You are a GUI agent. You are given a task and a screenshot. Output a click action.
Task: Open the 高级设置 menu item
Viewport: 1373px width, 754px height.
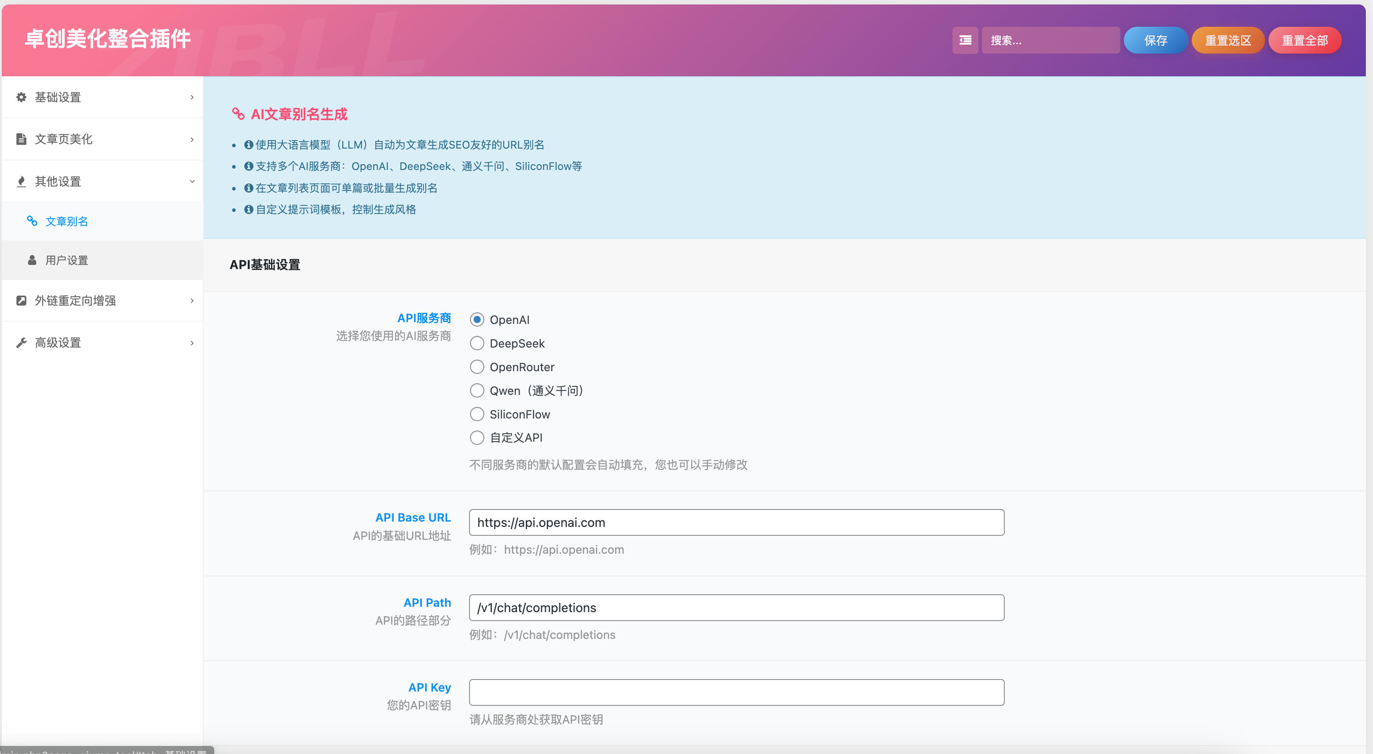(102, 343)
